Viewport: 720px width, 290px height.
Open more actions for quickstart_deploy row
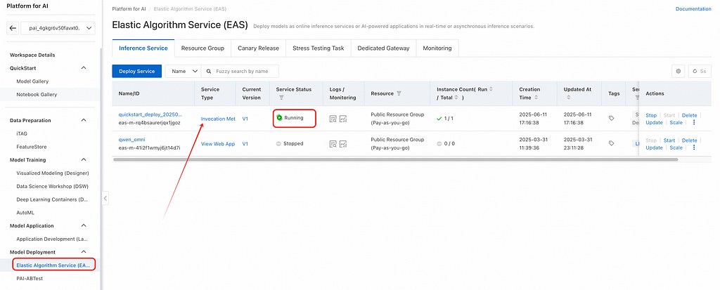pos(694,122)
